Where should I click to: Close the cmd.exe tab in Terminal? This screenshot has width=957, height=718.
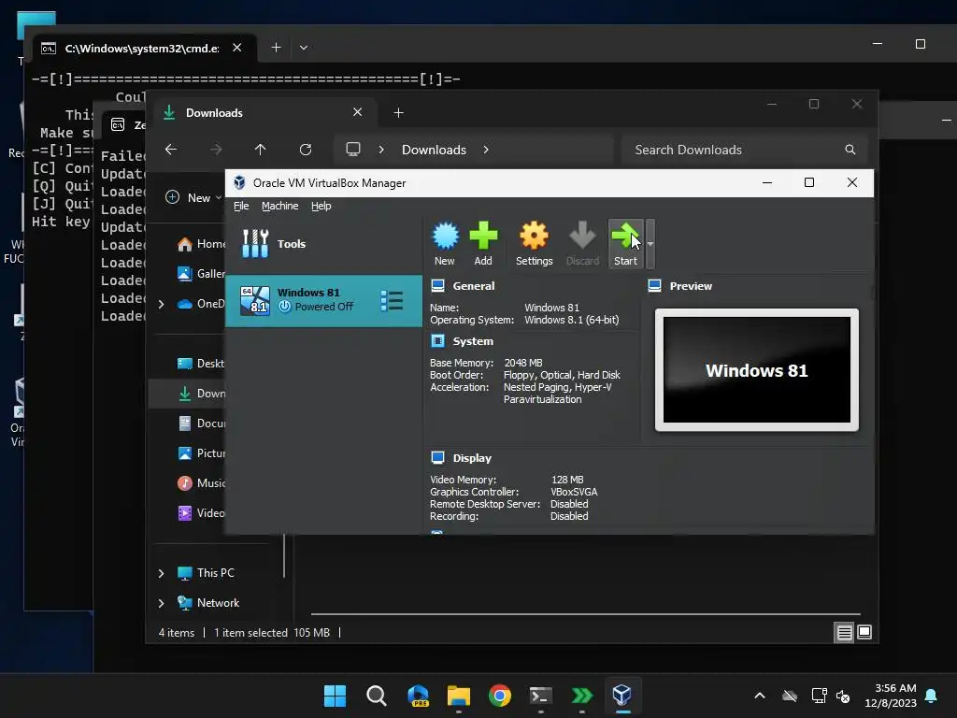coord(237,48)
